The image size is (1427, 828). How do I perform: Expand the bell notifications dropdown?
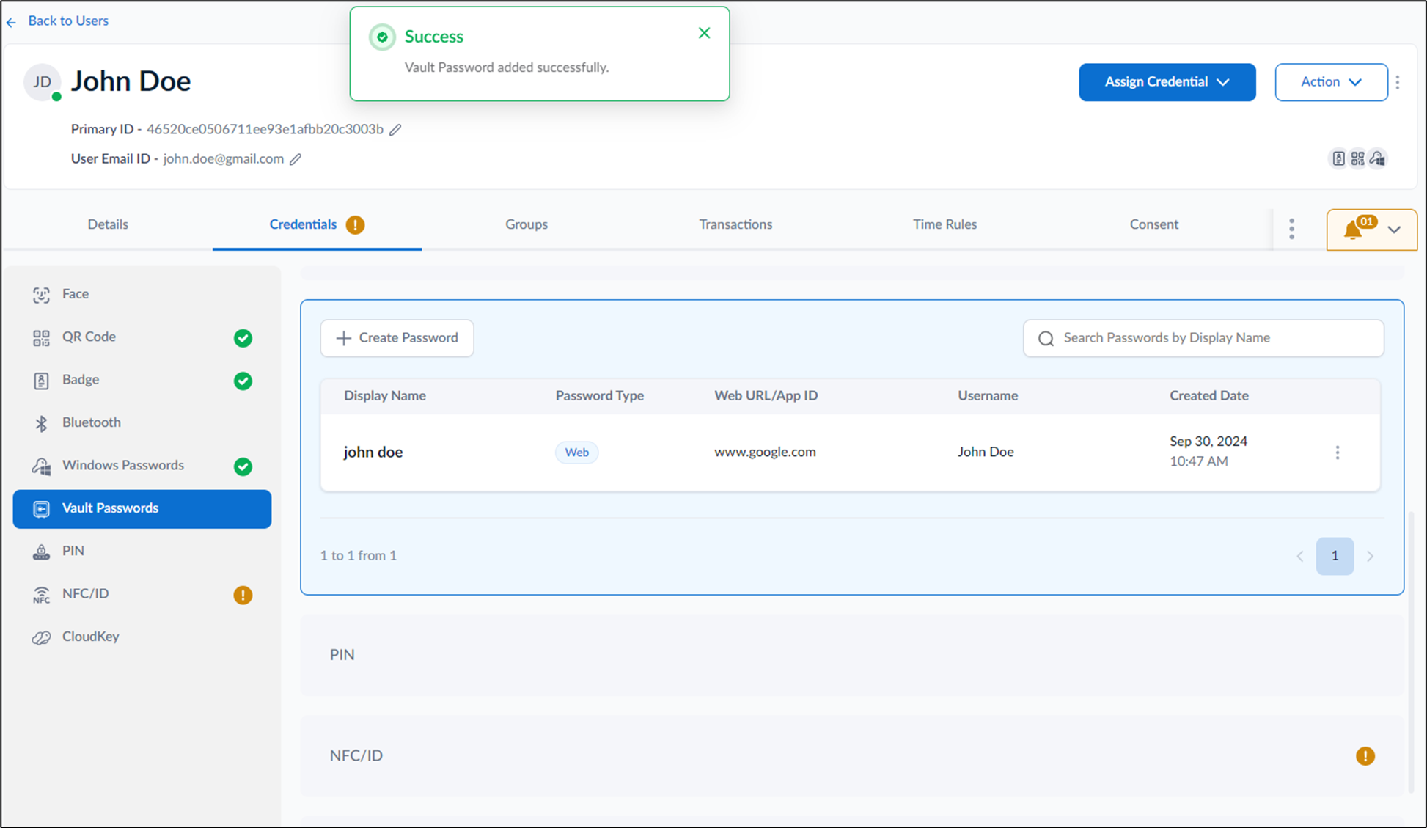[1371, 230]
